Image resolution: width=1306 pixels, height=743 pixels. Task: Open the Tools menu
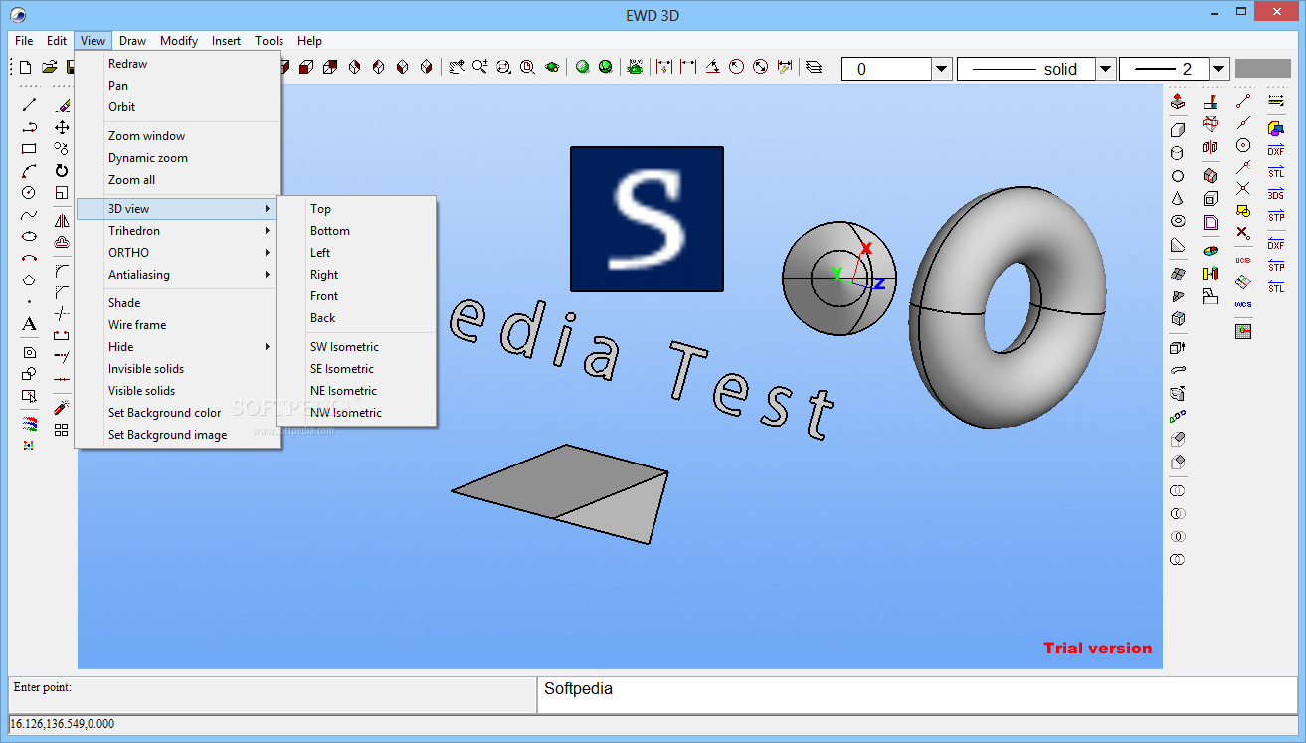coord(270,41)
